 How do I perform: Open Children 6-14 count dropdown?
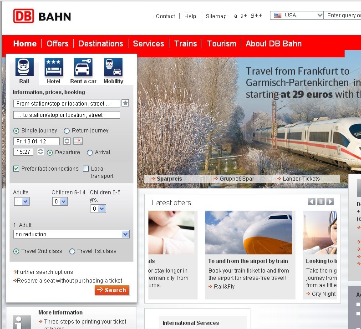point(60,202)
